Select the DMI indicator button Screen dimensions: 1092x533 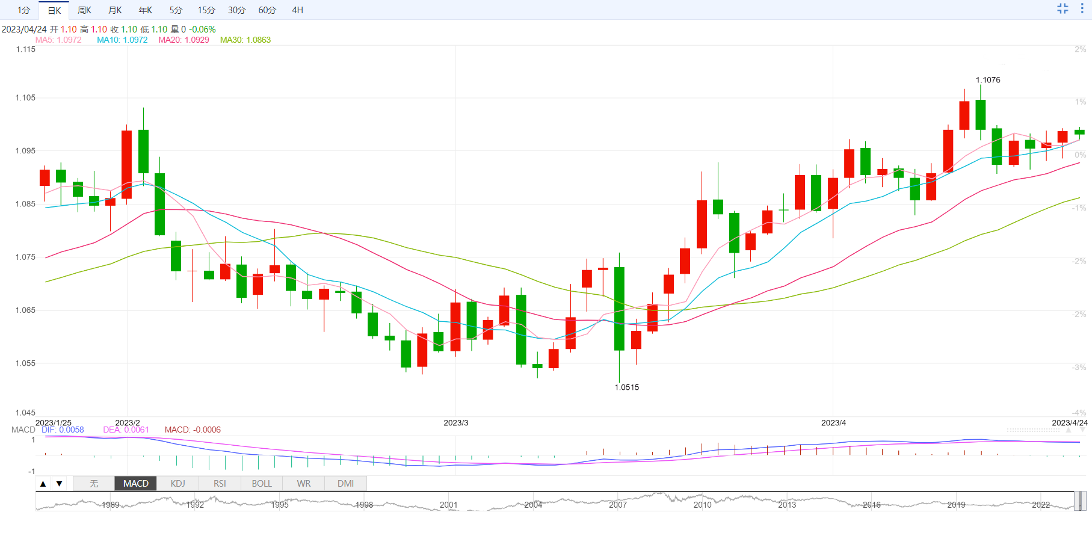345,484
